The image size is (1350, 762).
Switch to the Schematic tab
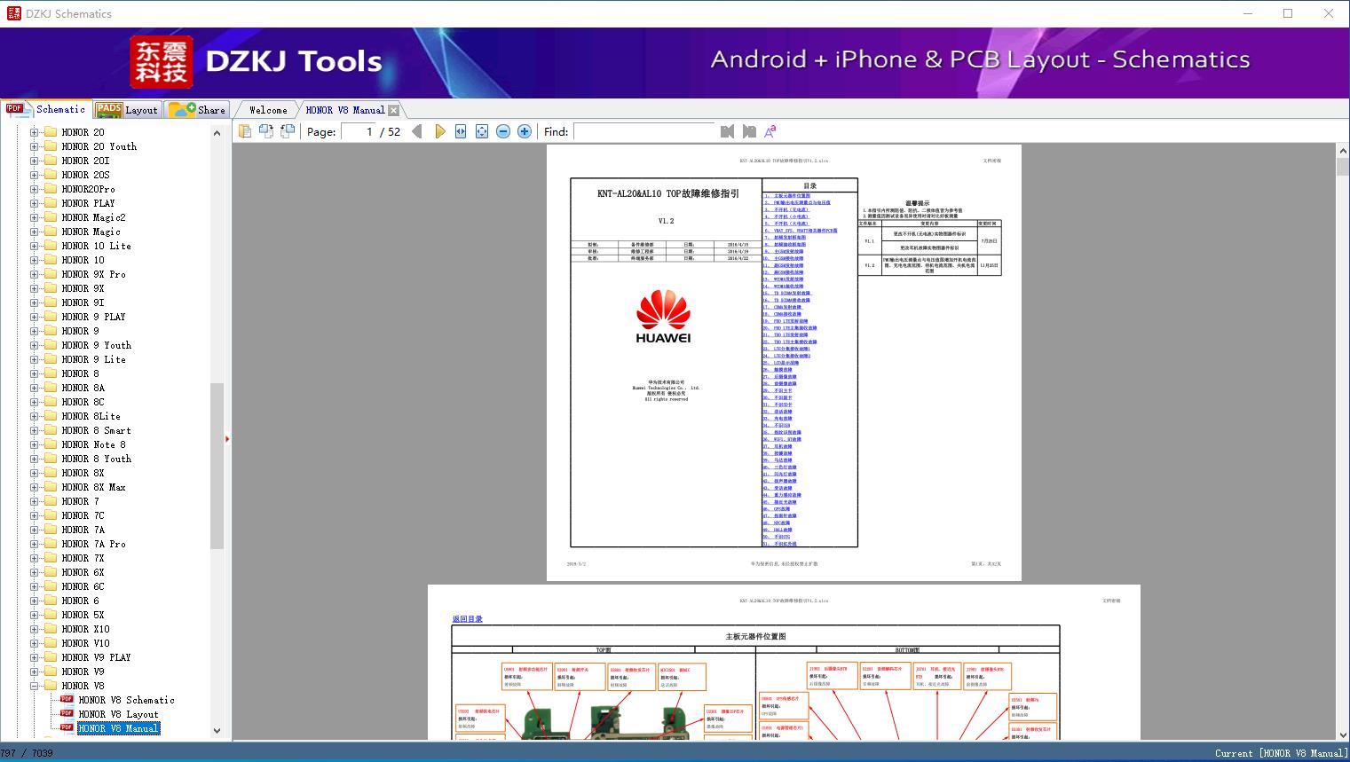pyautogui.click(x=46, y=109)
